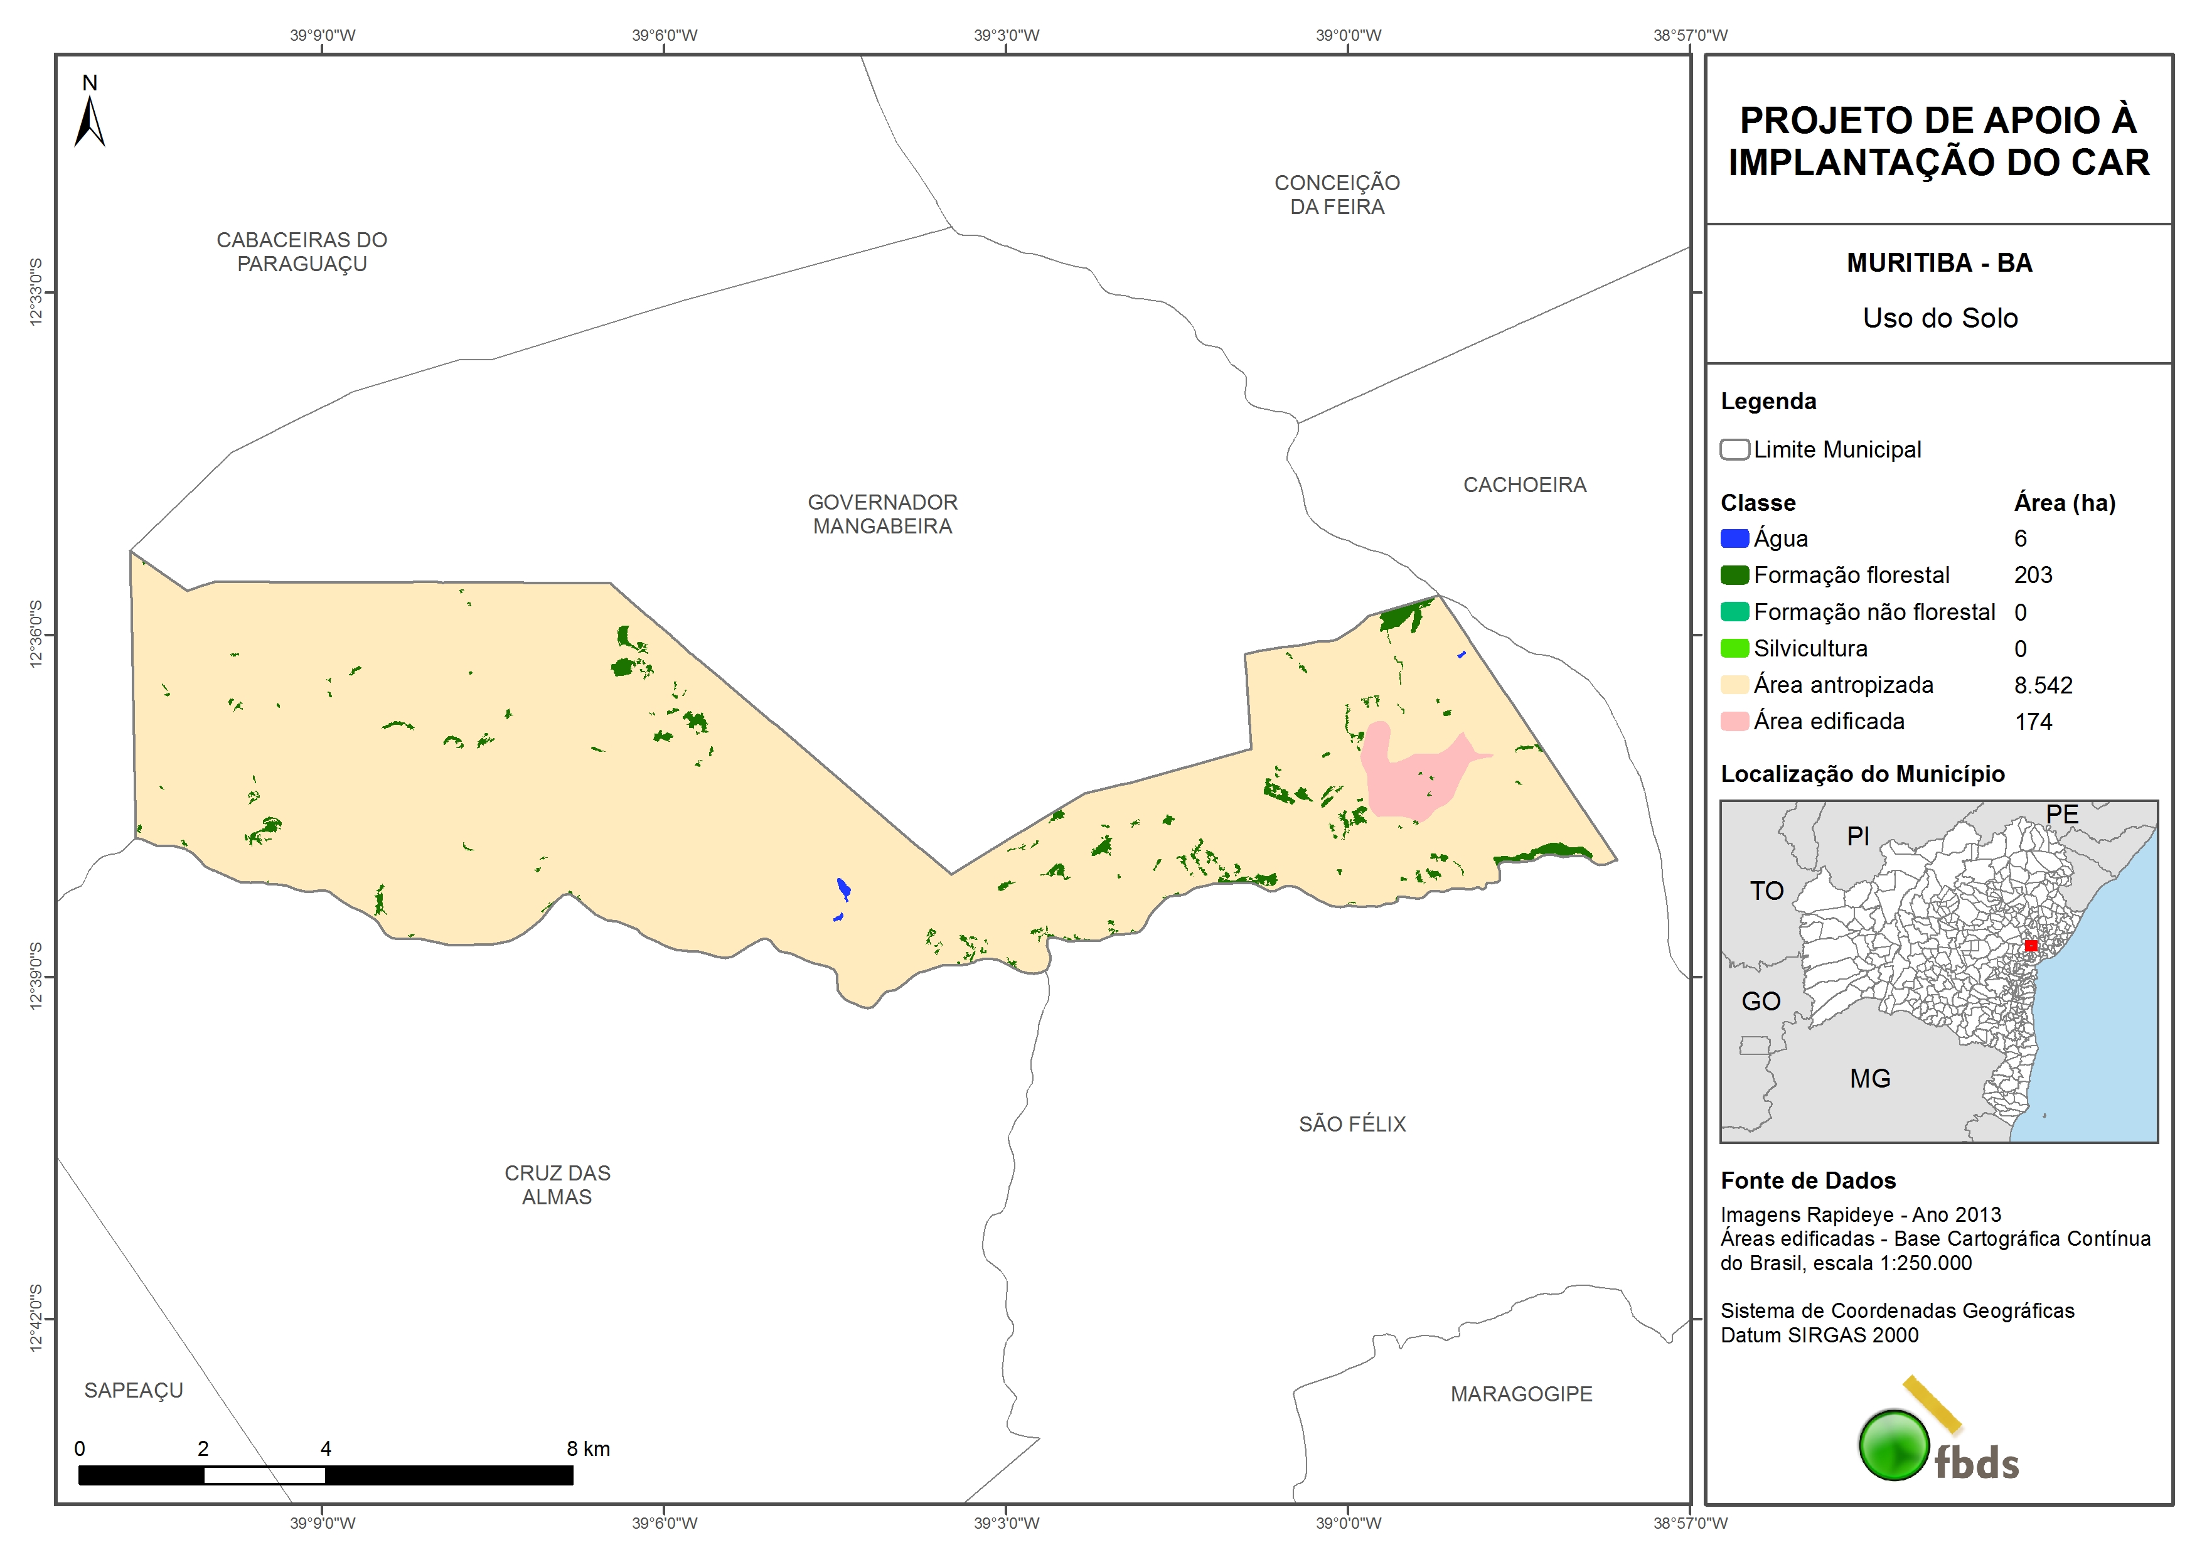This screenshot has width=2202, height=1557.
Task: Click the CRUZ DAS ALMAS map label
Action: pyautogui.click(x=557, y=1185)
